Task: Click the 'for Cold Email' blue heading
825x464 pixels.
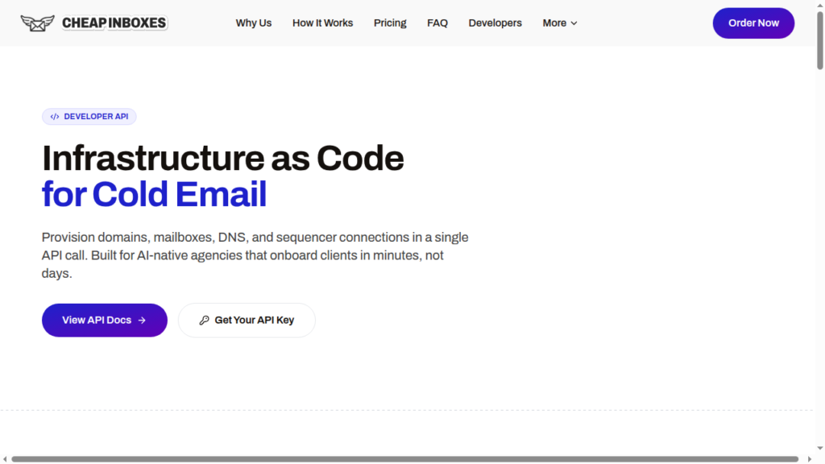Action: [x=154, y=194]
